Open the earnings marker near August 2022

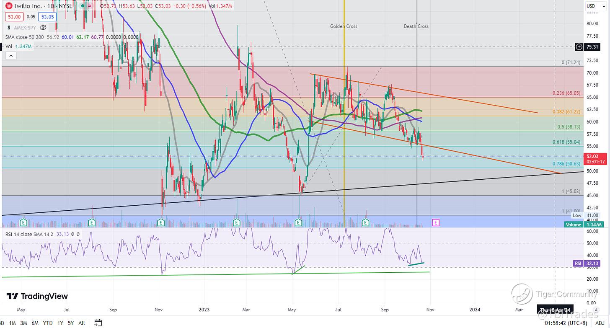click(92, 222)
